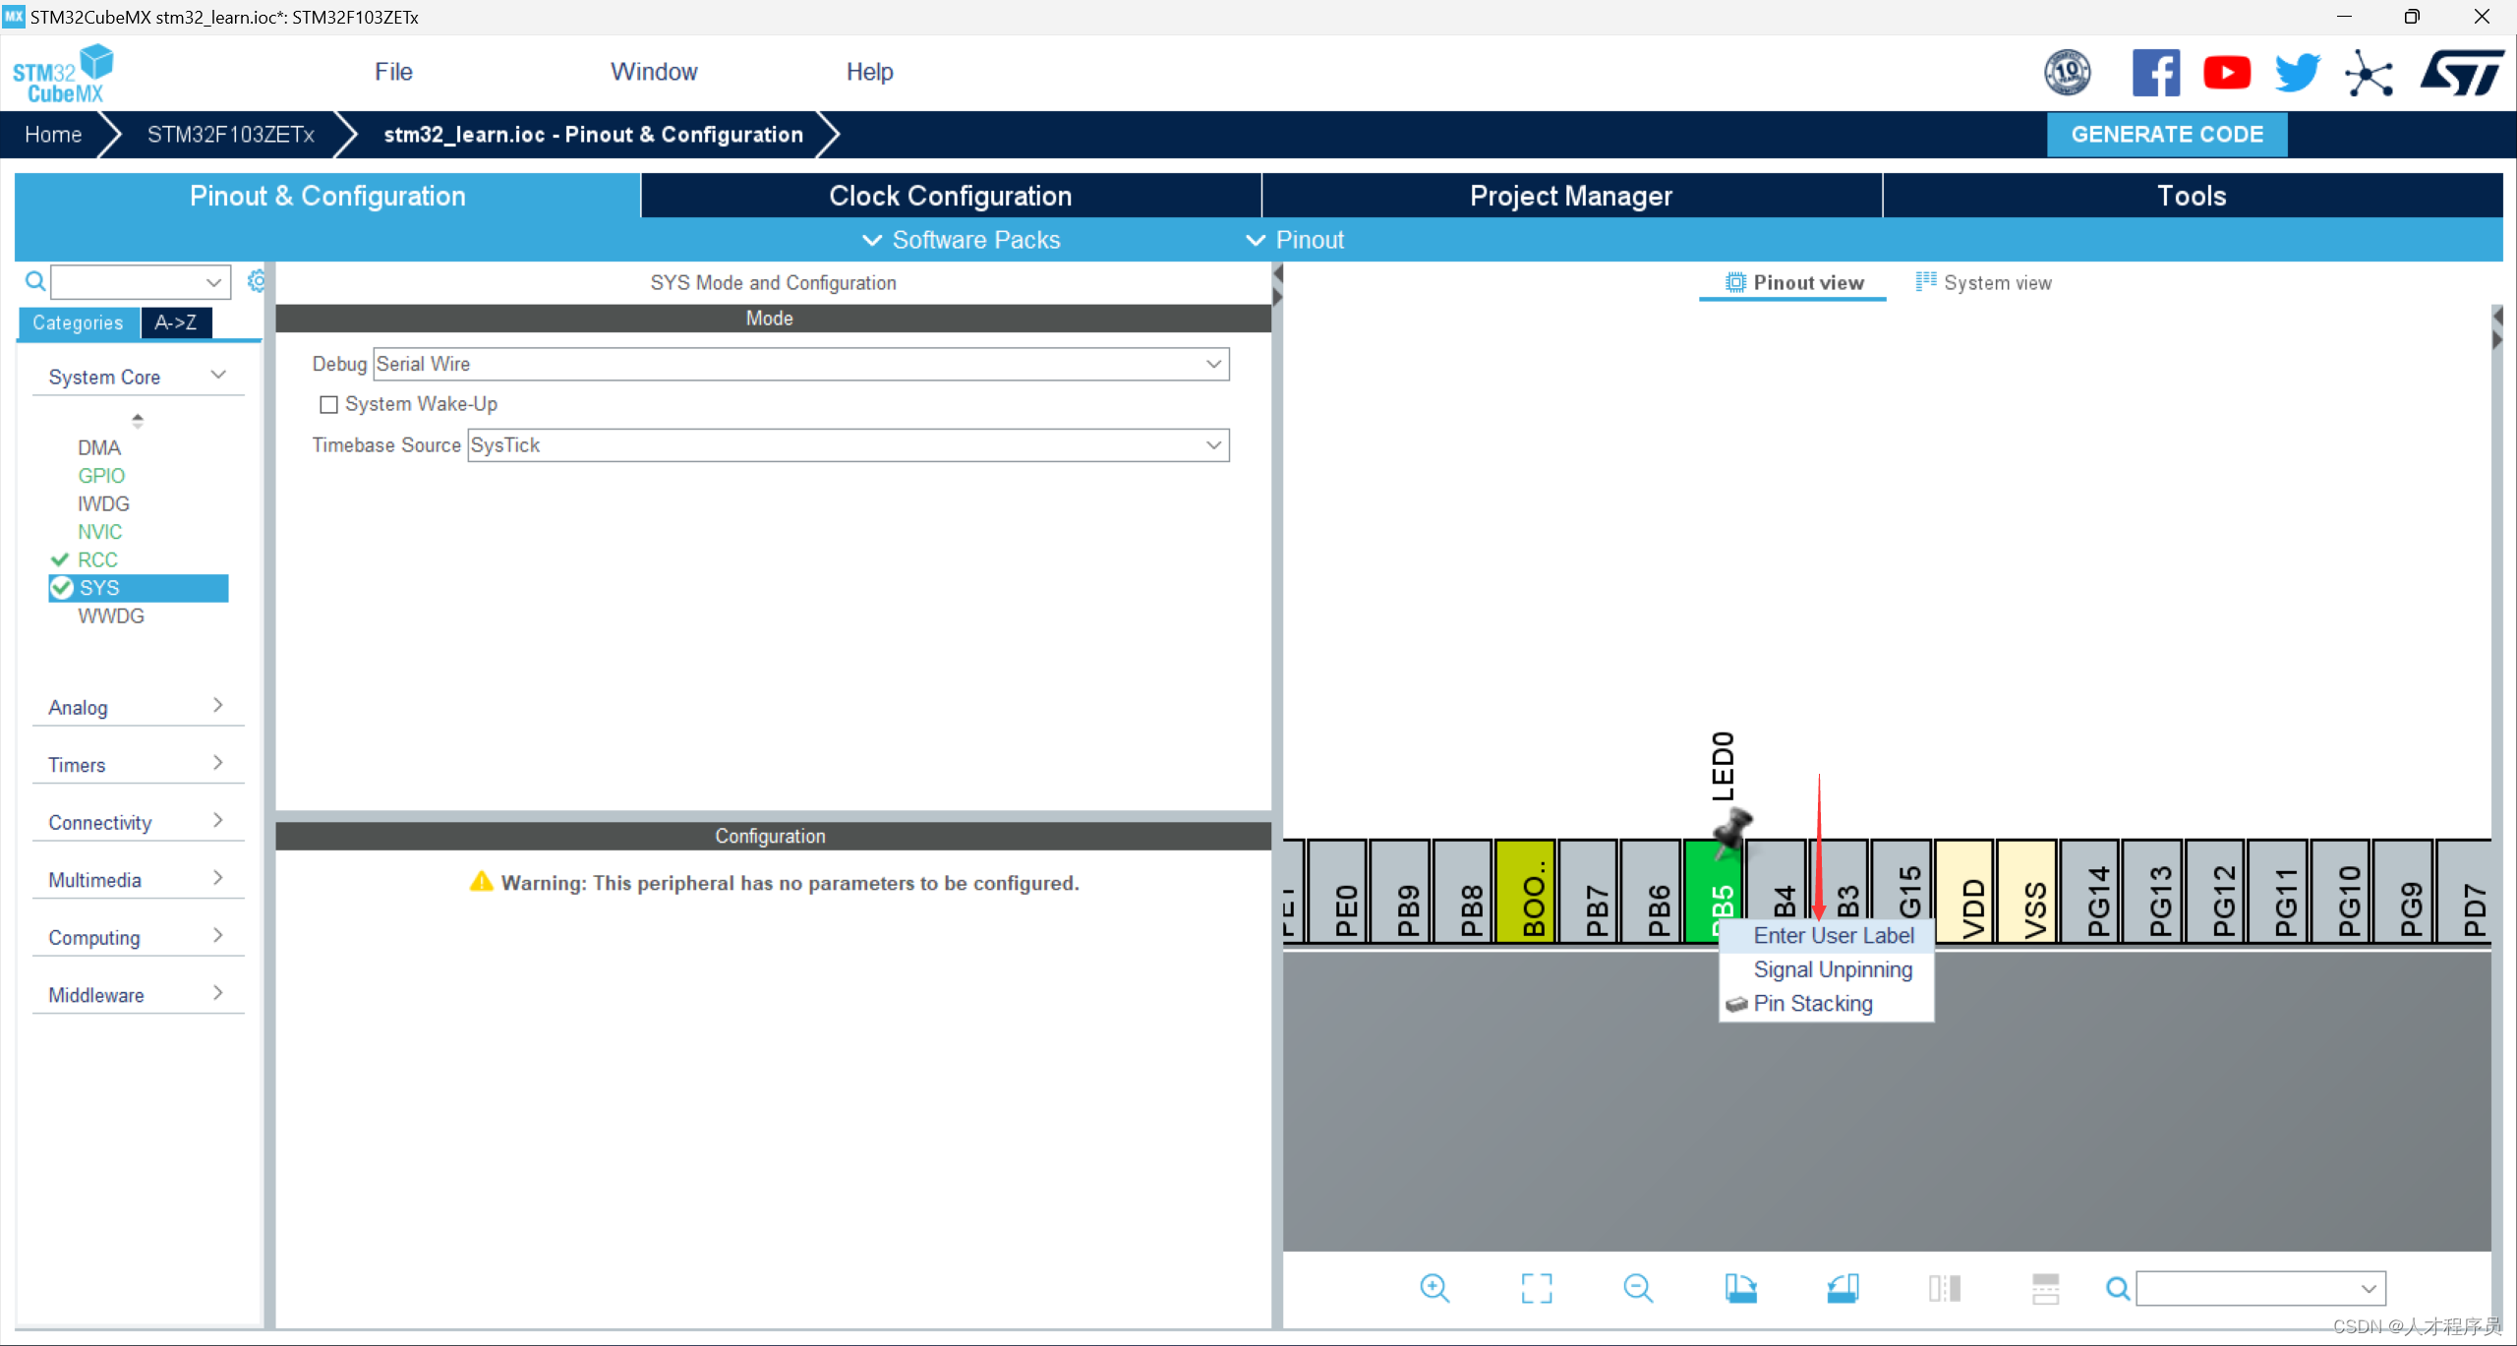This screenshot has width=2517, height=1346.
Task: Click the BOOT0 pin in pinout
Action: pyautogui.click(x=1525, y=891)
